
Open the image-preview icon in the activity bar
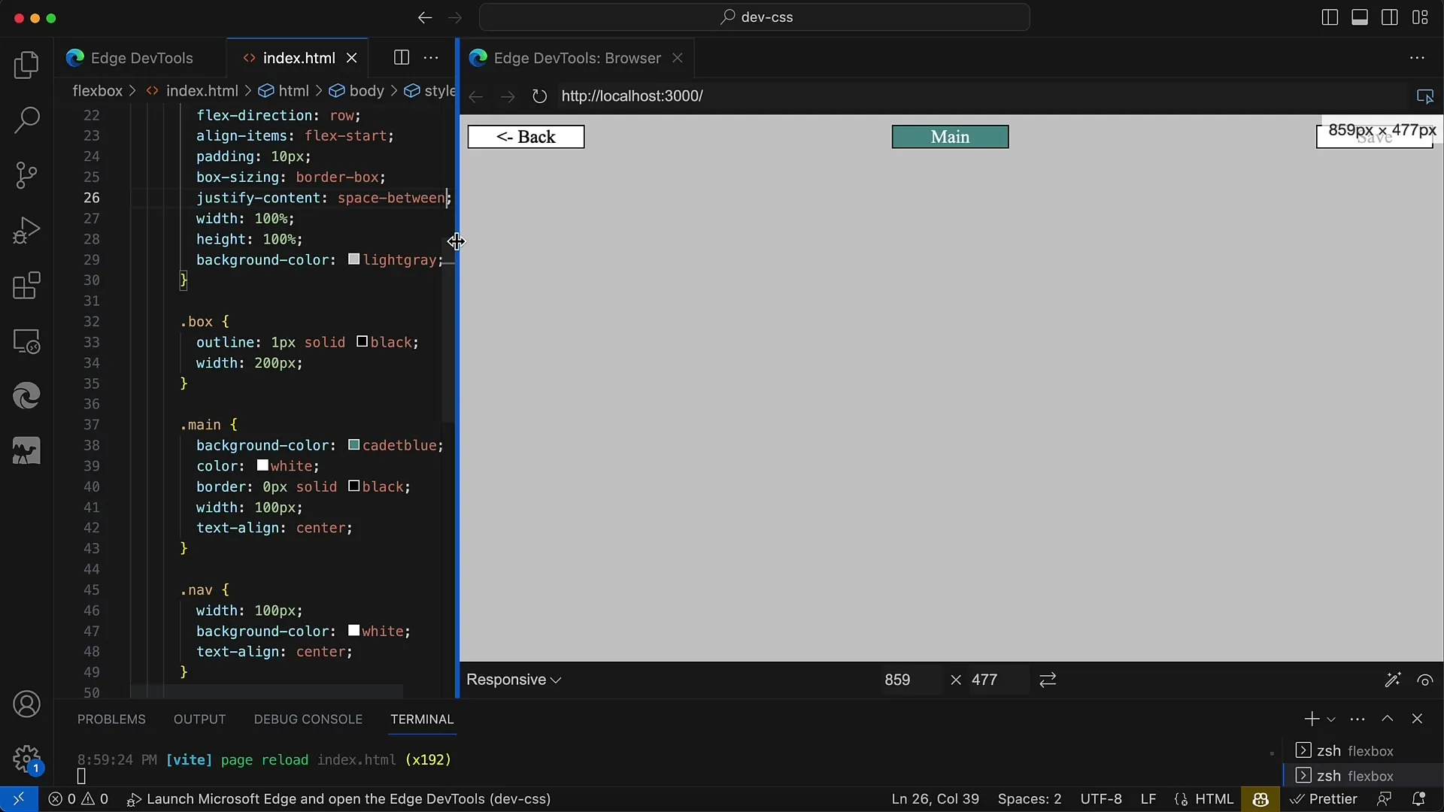[27, 451]
